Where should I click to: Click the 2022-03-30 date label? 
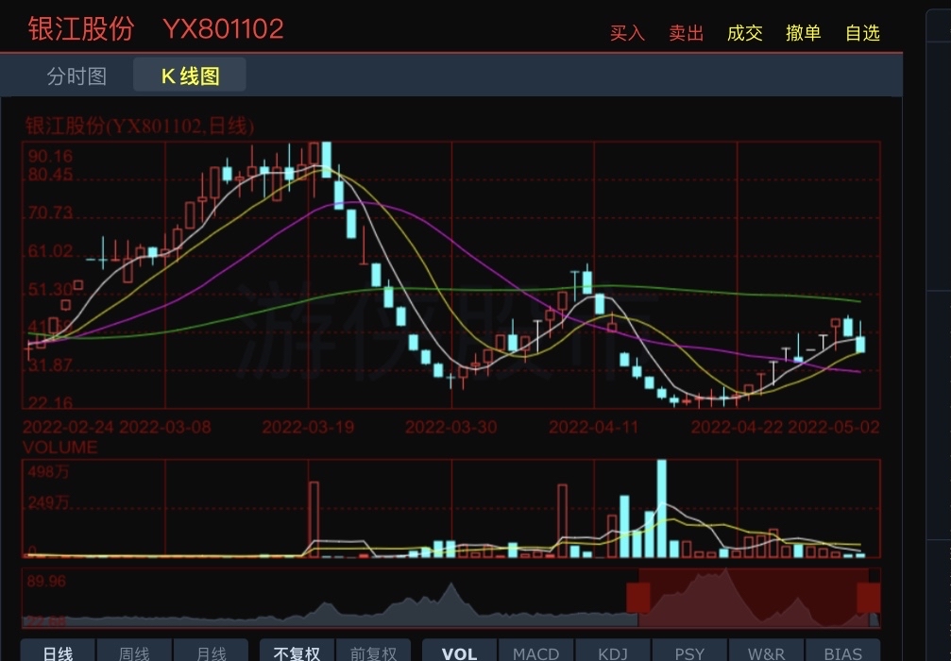click(x=451, y=427)
